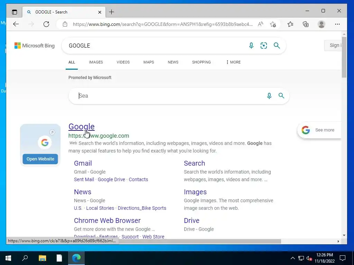The height and width of the screenshot is (265, 354).
Task: View site info via padlock icon
Action: coord(65,24)
